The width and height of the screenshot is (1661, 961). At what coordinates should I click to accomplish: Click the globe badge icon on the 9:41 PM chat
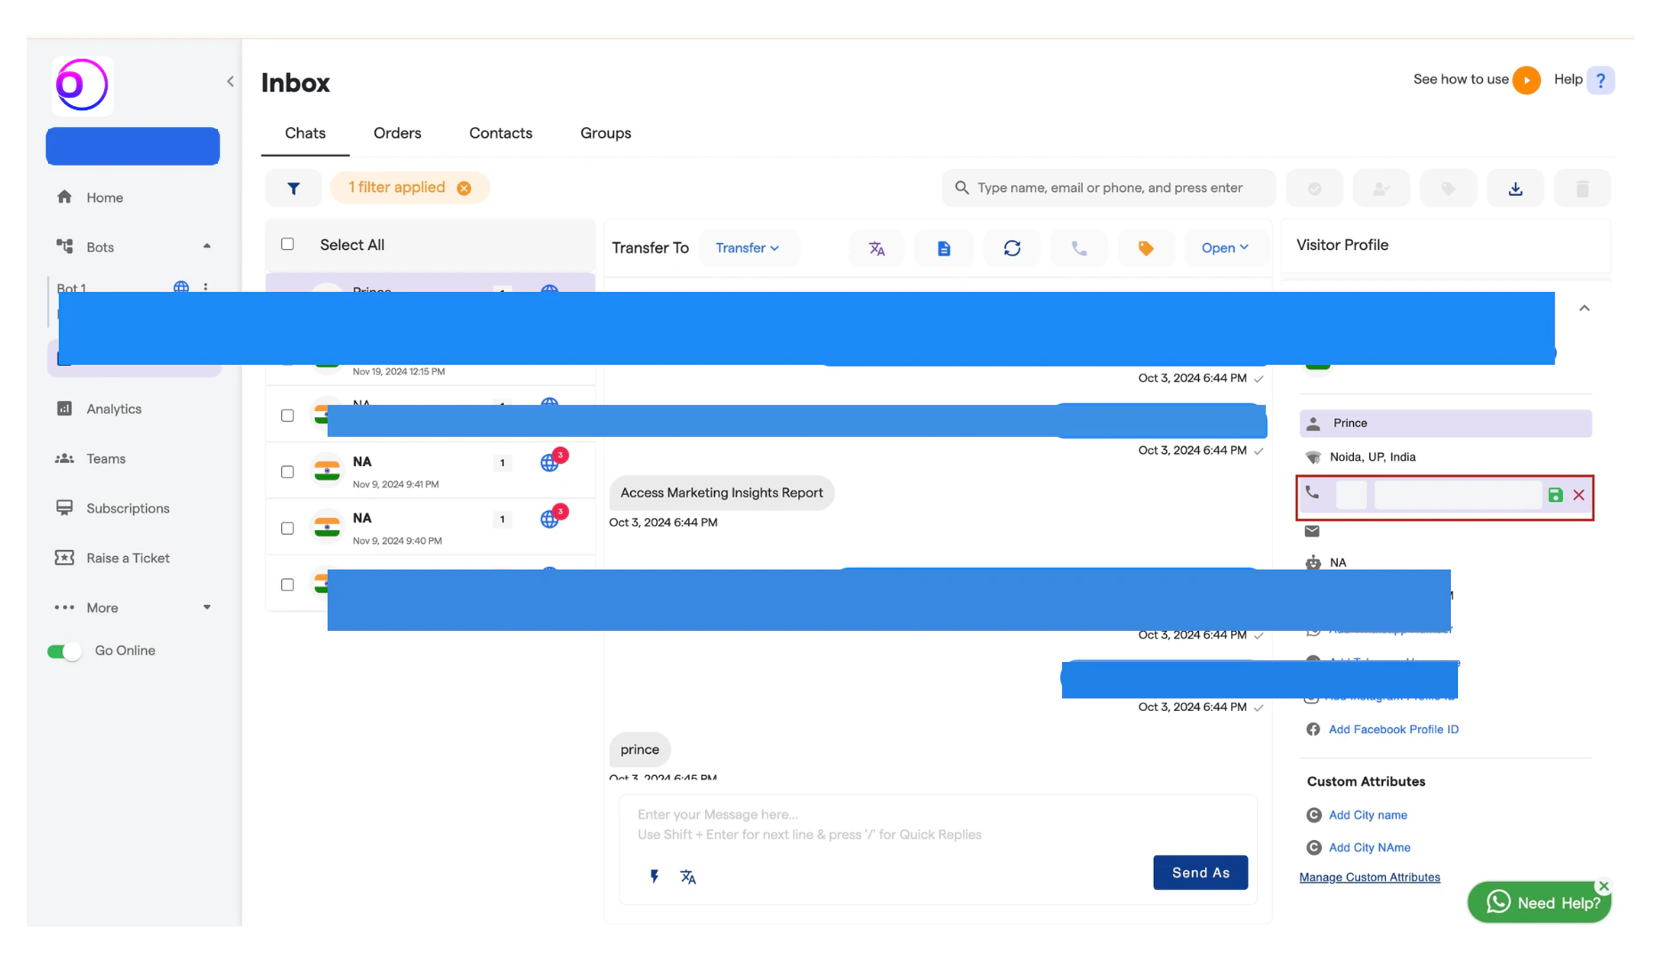click(x=550, y=462)
